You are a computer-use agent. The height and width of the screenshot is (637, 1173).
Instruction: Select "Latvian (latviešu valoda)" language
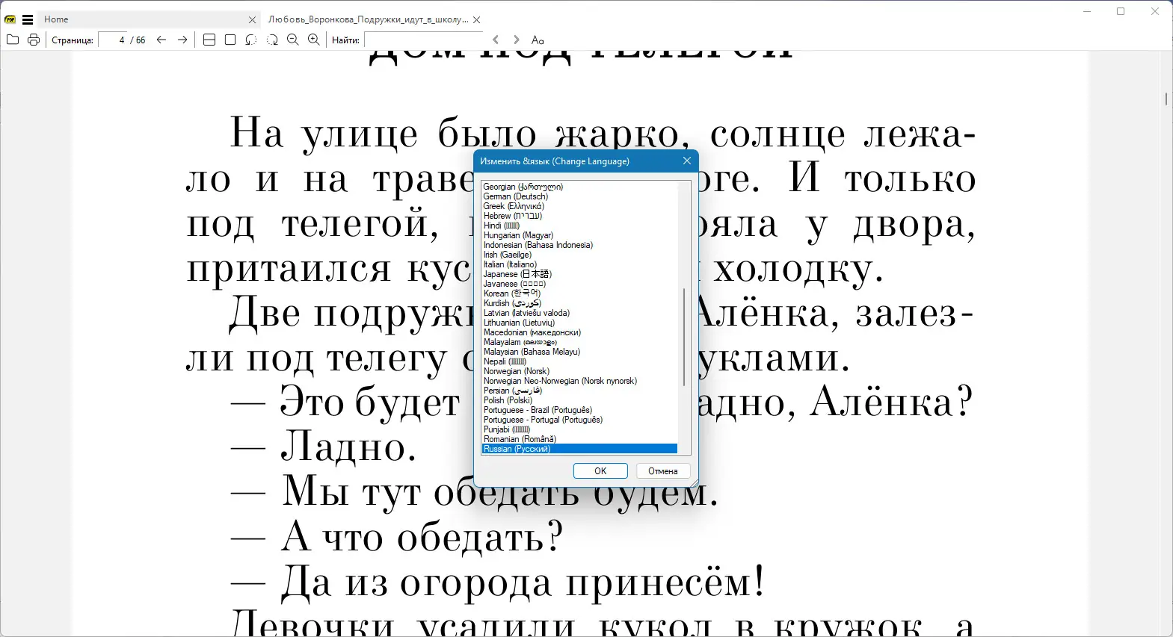coord(579,313)
